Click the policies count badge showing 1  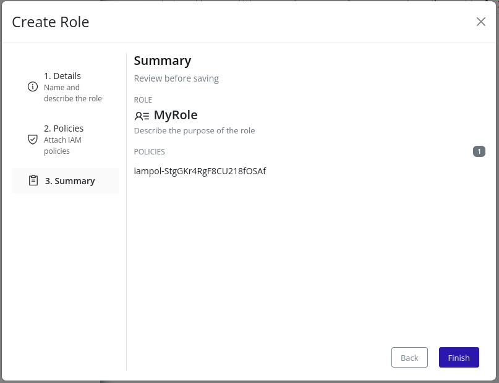tap(479, 151)
